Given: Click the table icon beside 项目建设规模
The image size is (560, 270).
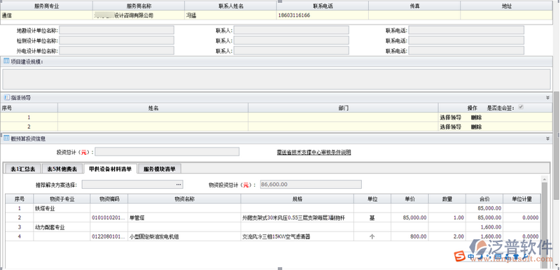Looking at the screenshot, I should pyautogui.click(x=6, y=62).
